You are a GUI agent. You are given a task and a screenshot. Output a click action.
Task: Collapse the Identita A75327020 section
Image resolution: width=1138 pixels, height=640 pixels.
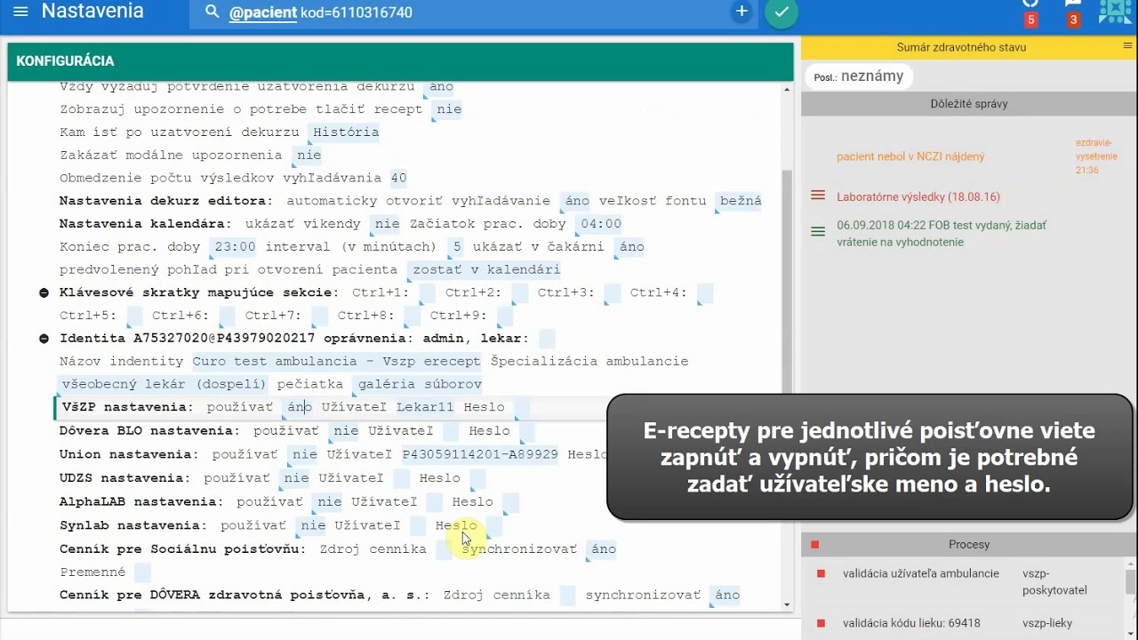tap(44, 339)
